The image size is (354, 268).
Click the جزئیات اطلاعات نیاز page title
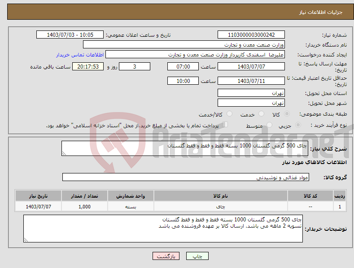tap(321, 12)
